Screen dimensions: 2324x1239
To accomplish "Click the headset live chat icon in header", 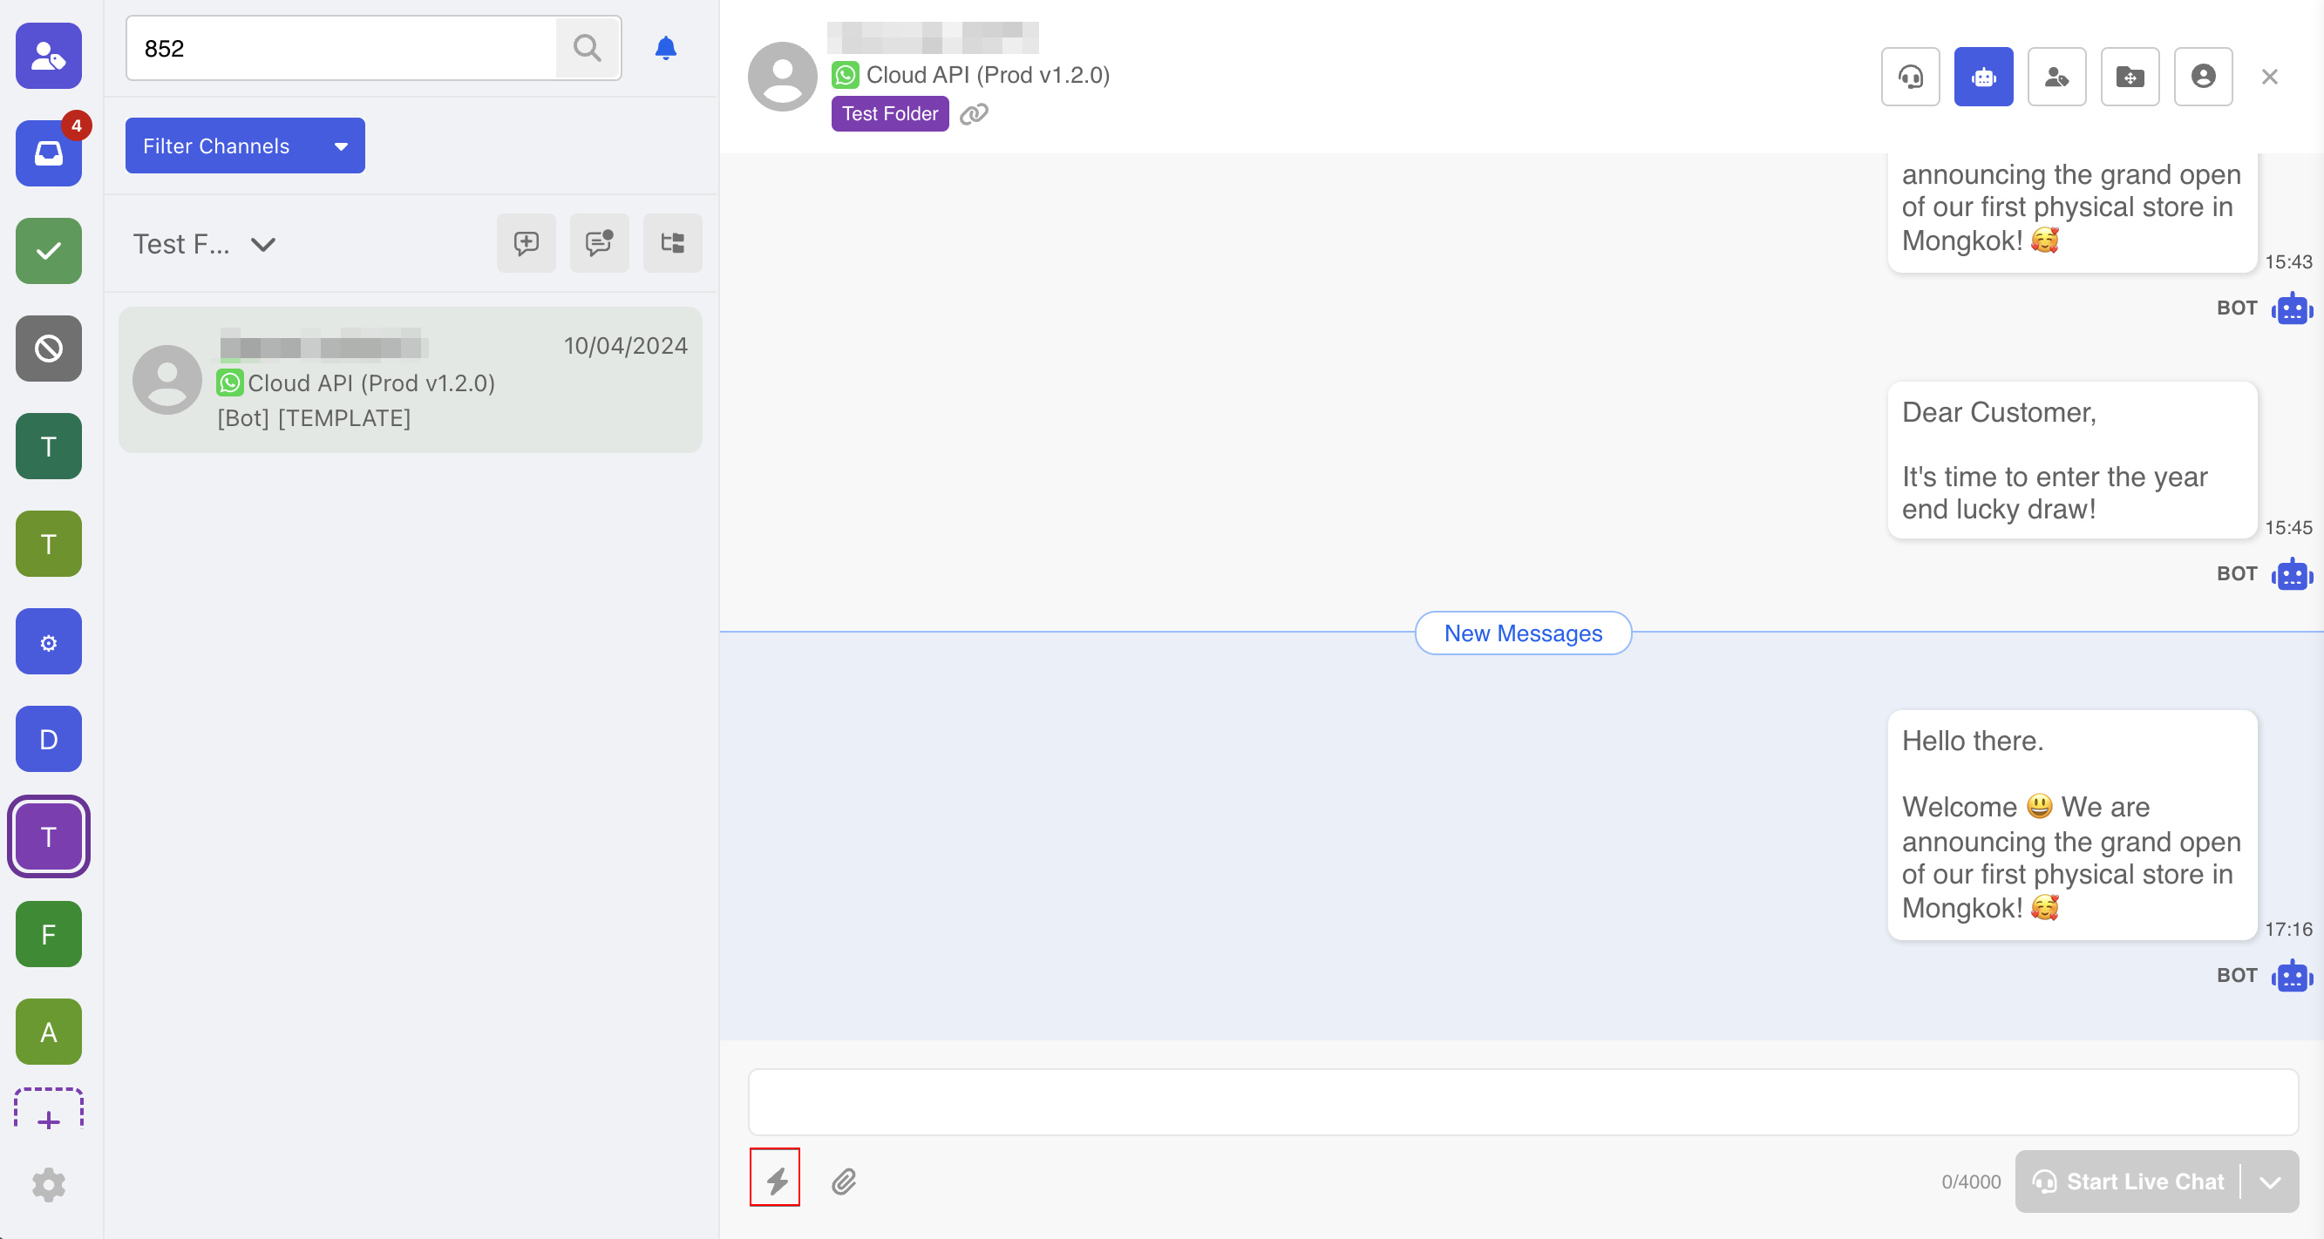I will pos(1909,77).
